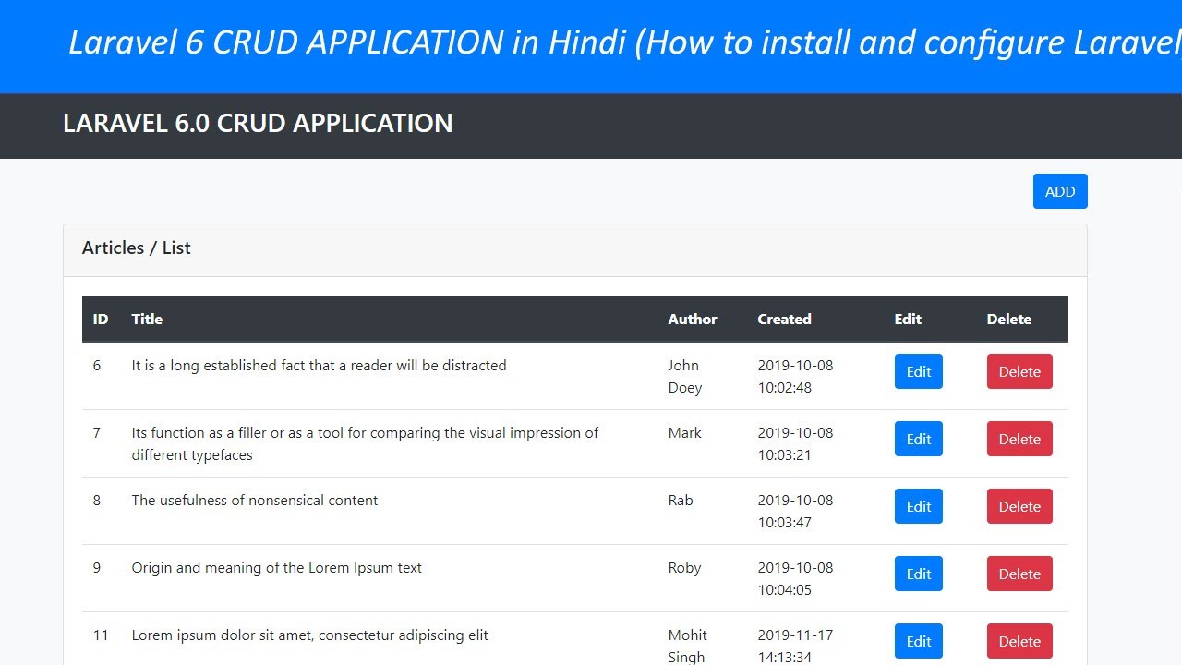Click author name Roby
Screen dimensions: 1182x665
click(x=684, y=568)
